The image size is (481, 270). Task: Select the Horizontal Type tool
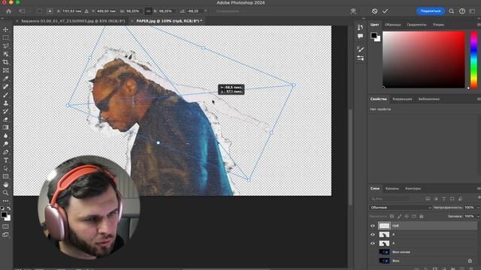[5, 160]
